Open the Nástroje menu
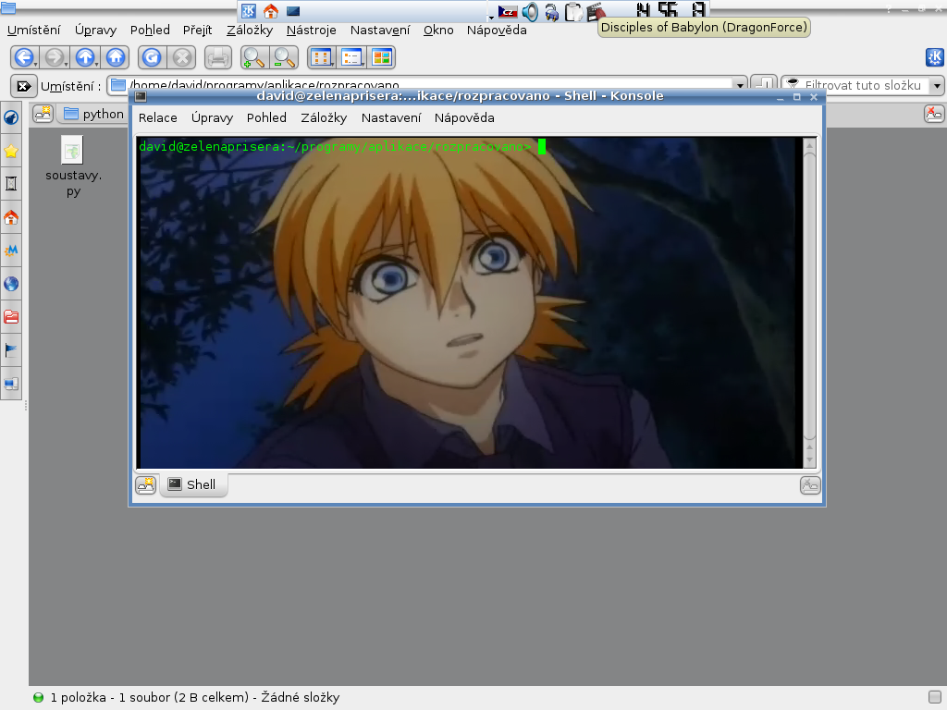Viewport: 947px width, 710px height. [x=311, y=31]
